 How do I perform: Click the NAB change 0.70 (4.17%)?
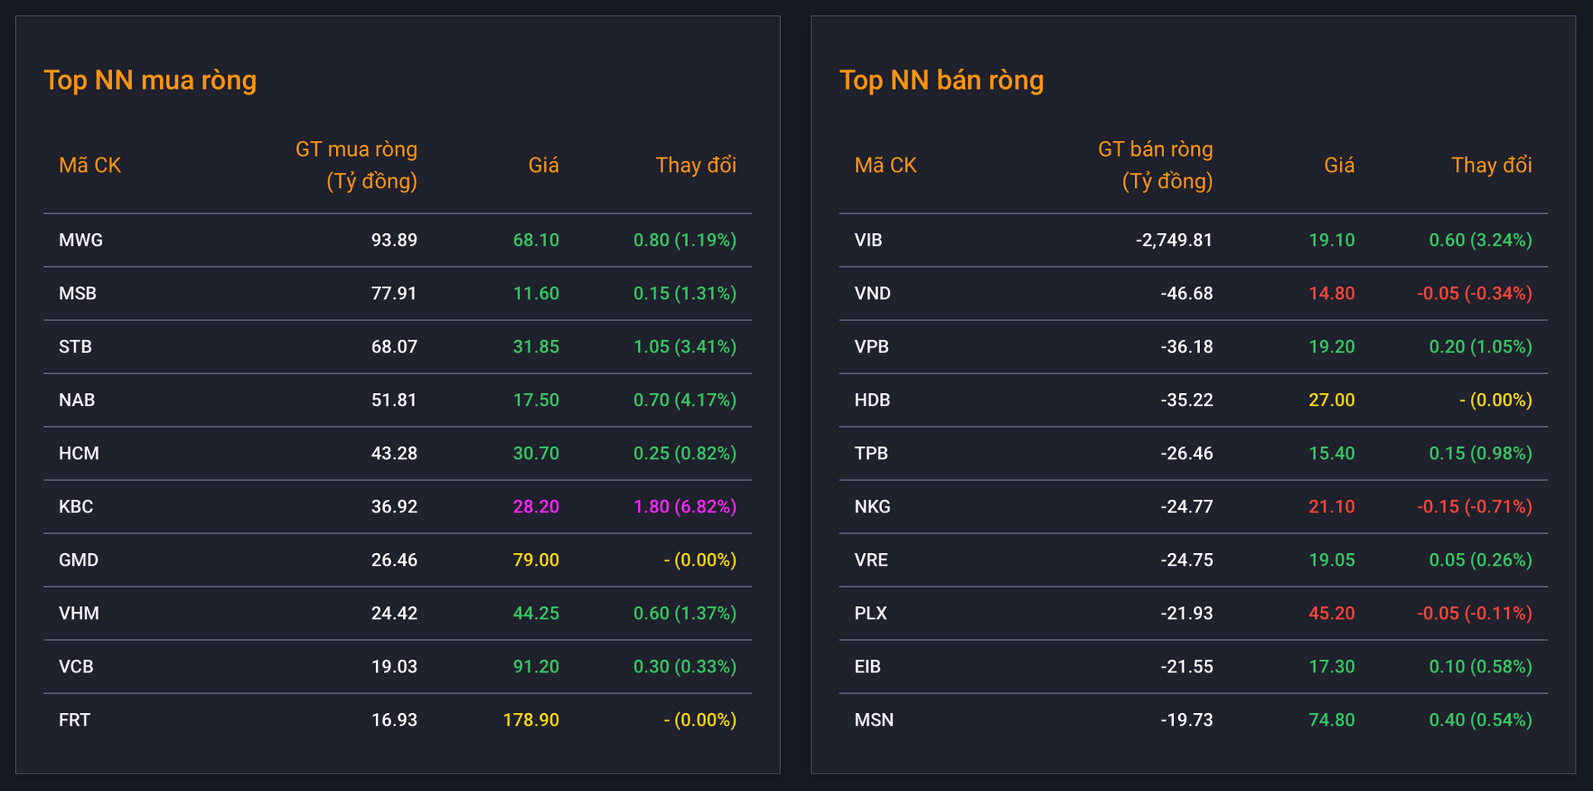click(x=685, y=400)
